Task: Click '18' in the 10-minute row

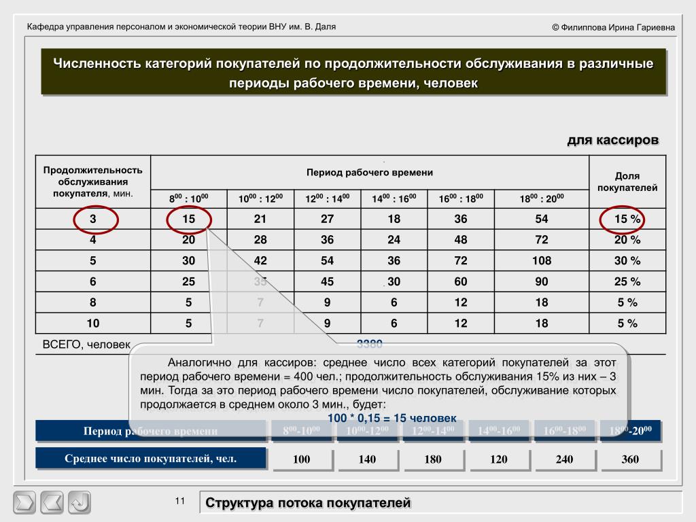Action: pos(542,323)
